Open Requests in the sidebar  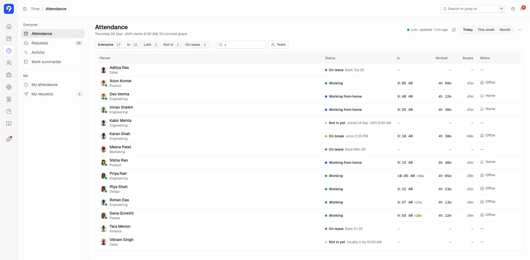click(x=53, y=43)
